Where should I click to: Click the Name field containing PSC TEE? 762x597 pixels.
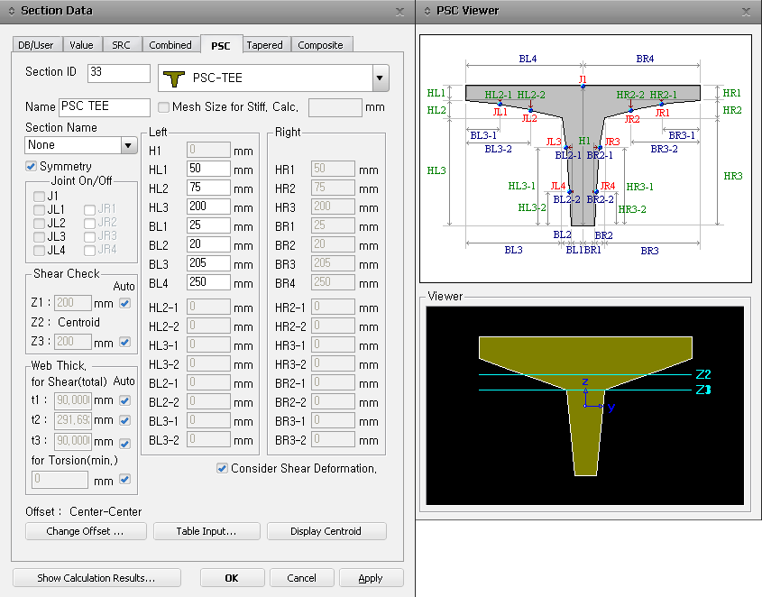[x=105, y=107]
